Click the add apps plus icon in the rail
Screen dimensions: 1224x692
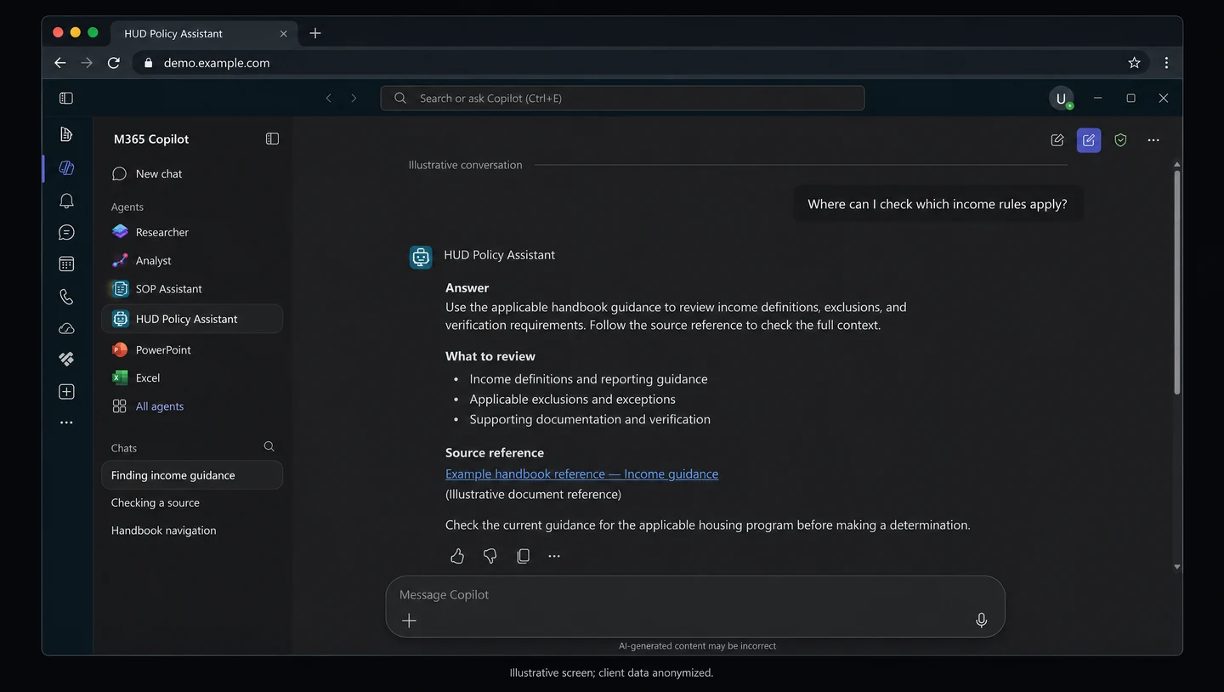tap(66, 392)
